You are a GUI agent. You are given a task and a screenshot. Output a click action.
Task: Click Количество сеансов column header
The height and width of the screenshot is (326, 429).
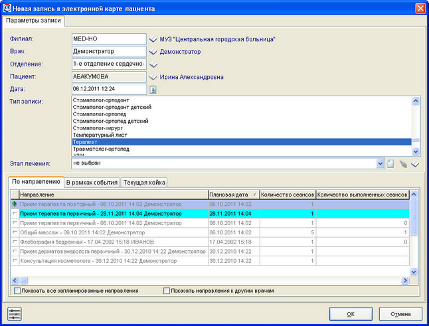coord(288,195)
